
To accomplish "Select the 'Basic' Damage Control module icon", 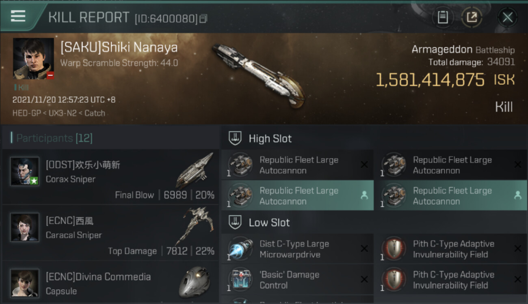I will (x=240, y=280).
